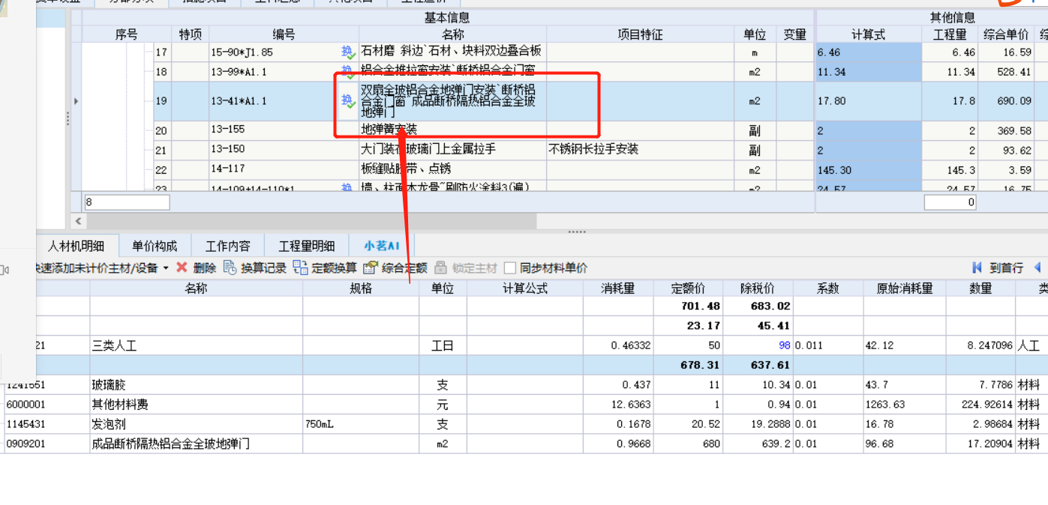1048x505 pixels.
Task: Click the 编号 column header
Action: point(284,34)
